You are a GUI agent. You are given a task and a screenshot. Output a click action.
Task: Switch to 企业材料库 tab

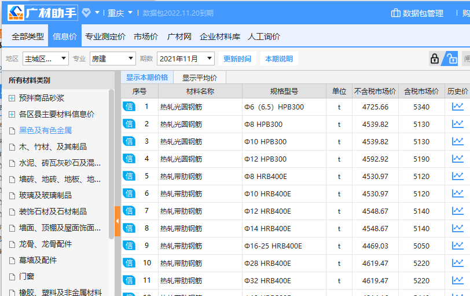pyautogui.click(x=220, y=36)
